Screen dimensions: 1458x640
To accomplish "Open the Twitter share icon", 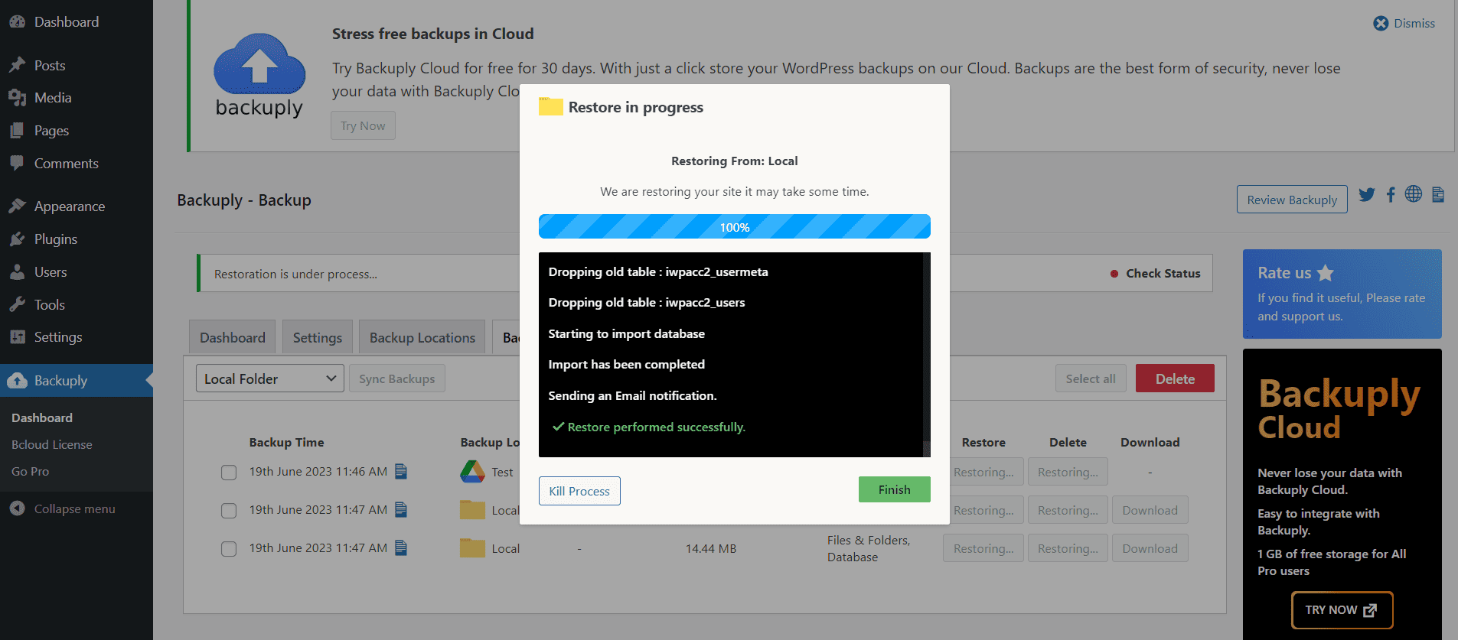I will tap(1367, 194).
